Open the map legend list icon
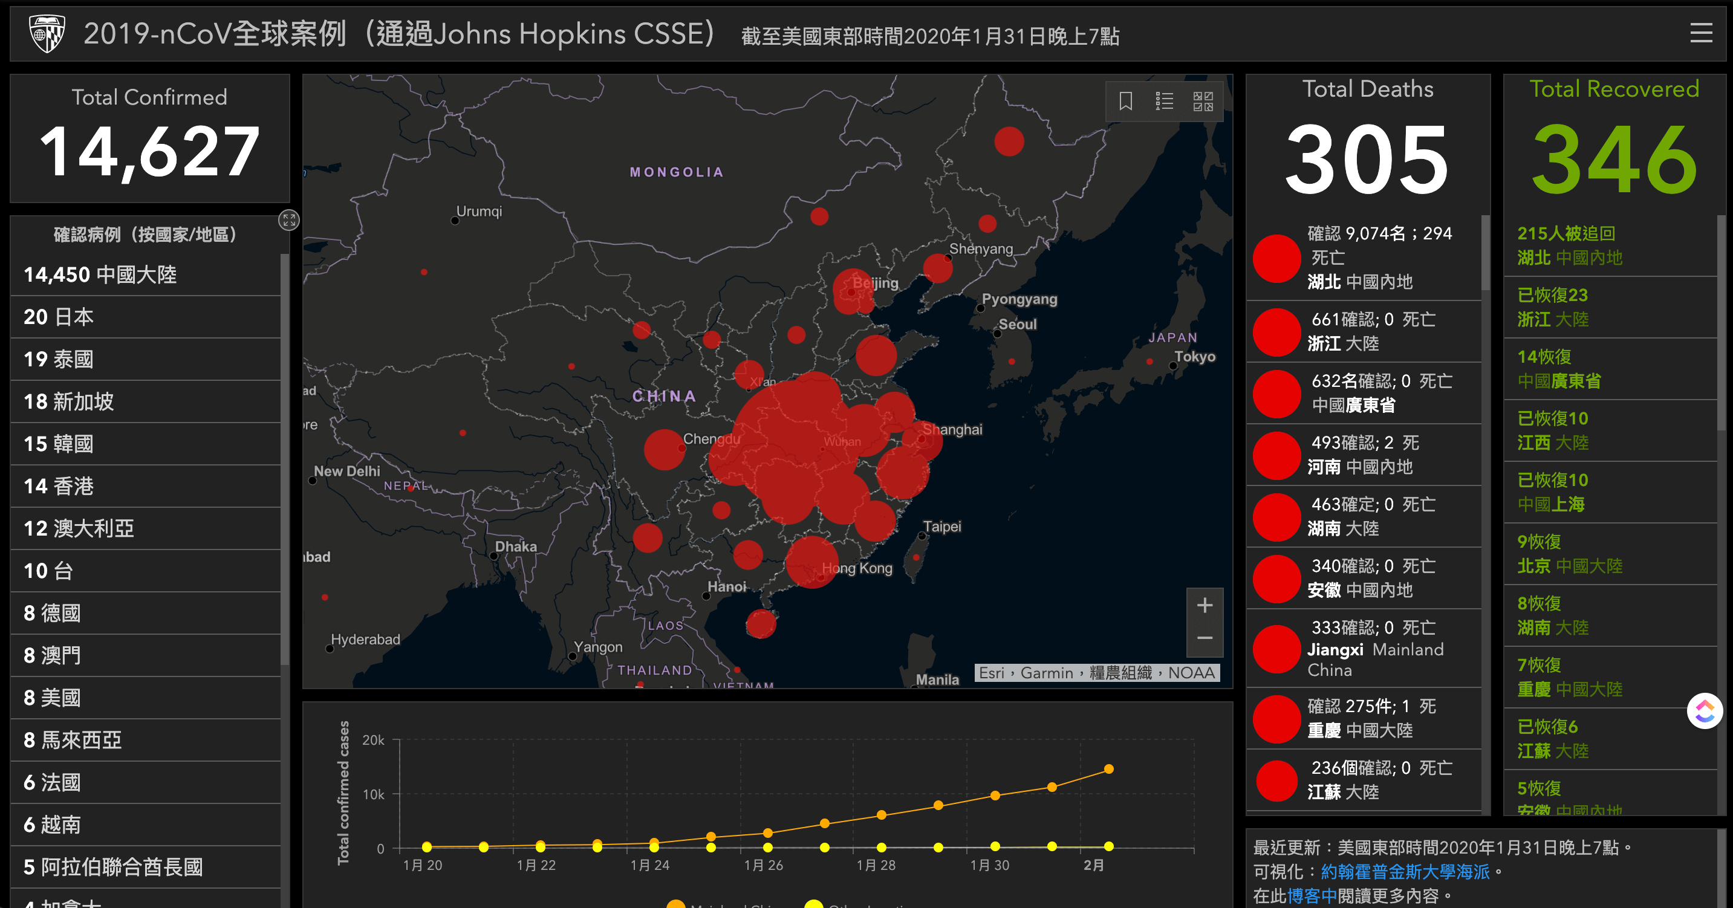The width and height of the screenshot is (1733, 908). tap(1164, 102)
